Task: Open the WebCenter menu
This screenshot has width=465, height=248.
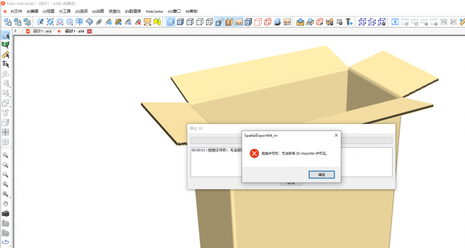Action: pyautogui.click(x=154, y=11)
